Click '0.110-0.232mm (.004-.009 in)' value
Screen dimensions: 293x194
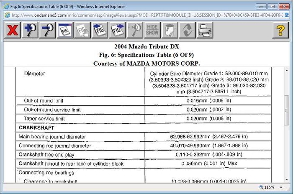click(209, 154)
